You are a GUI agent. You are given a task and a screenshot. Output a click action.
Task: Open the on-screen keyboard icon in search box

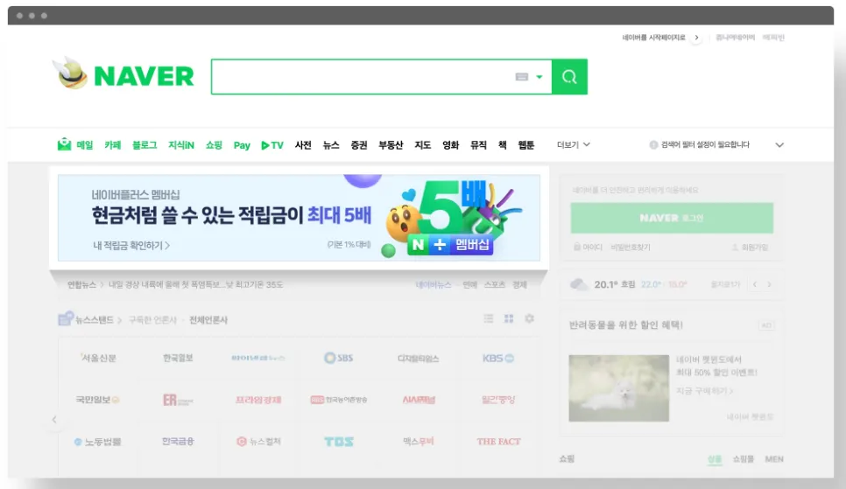[522, 77]
